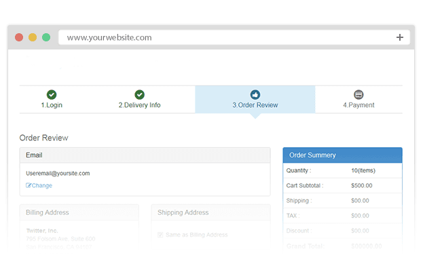Click the Quantity label in summary

pos(299,171)
